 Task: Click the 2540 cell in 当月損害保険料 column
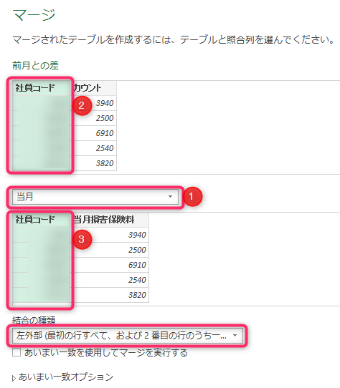point(137,280)
